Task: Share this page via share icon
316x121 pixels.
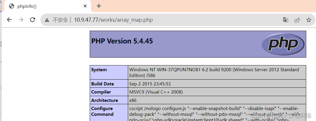Action: pyautogui.click(x=297, y=20)
